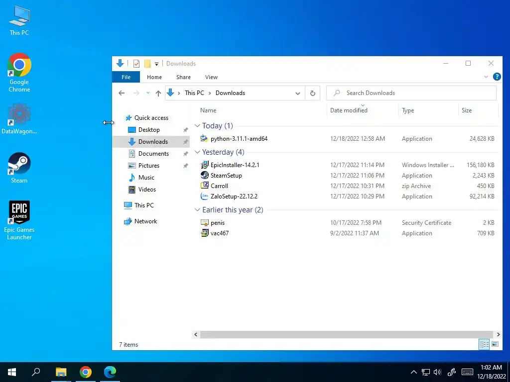Open the network tray icon

(x=426, y=372)
